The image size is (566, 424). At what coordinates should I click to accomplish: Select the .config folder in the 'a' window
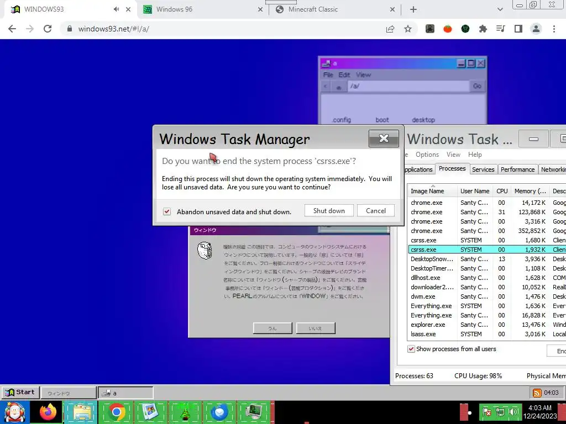(341, 120)
